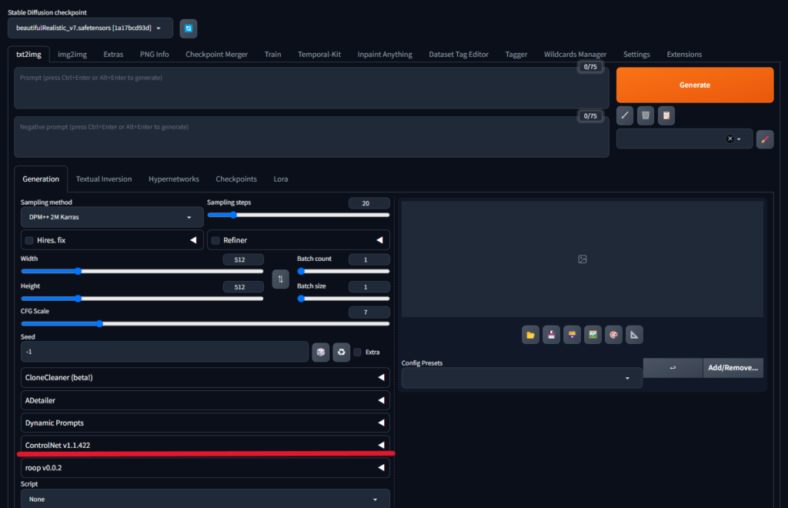Adjust the Batch count slider
This screenshot has height=508, width=788.
(344, 272)
